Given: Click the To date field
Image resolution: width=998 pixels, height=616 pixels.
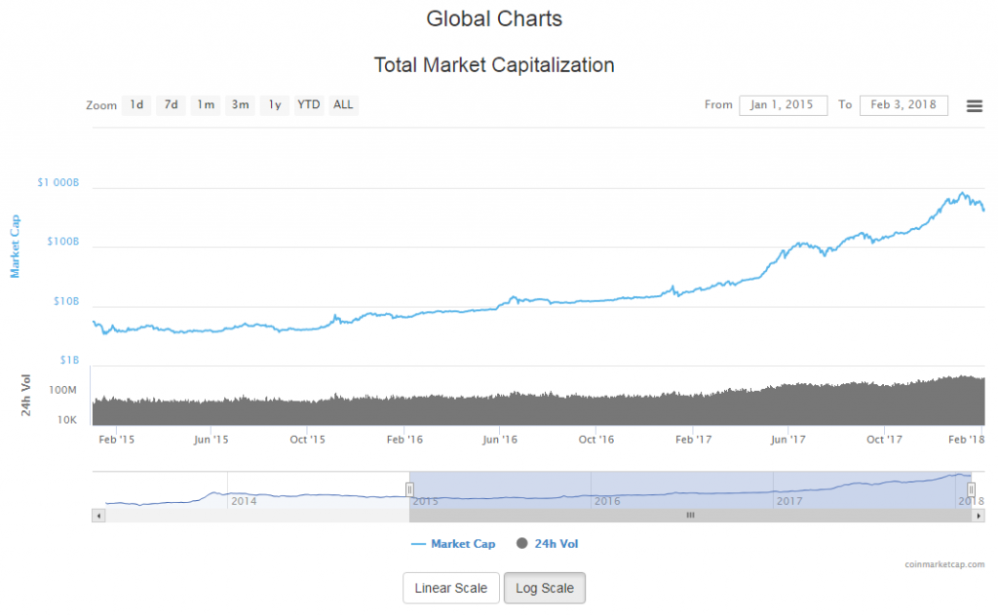Looking at the screenshot, I should click(903, 105).
